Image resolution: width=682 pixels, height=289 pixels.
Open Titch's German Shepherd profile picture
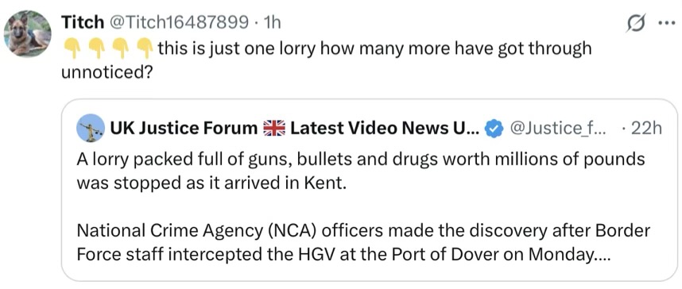(27, 33)
